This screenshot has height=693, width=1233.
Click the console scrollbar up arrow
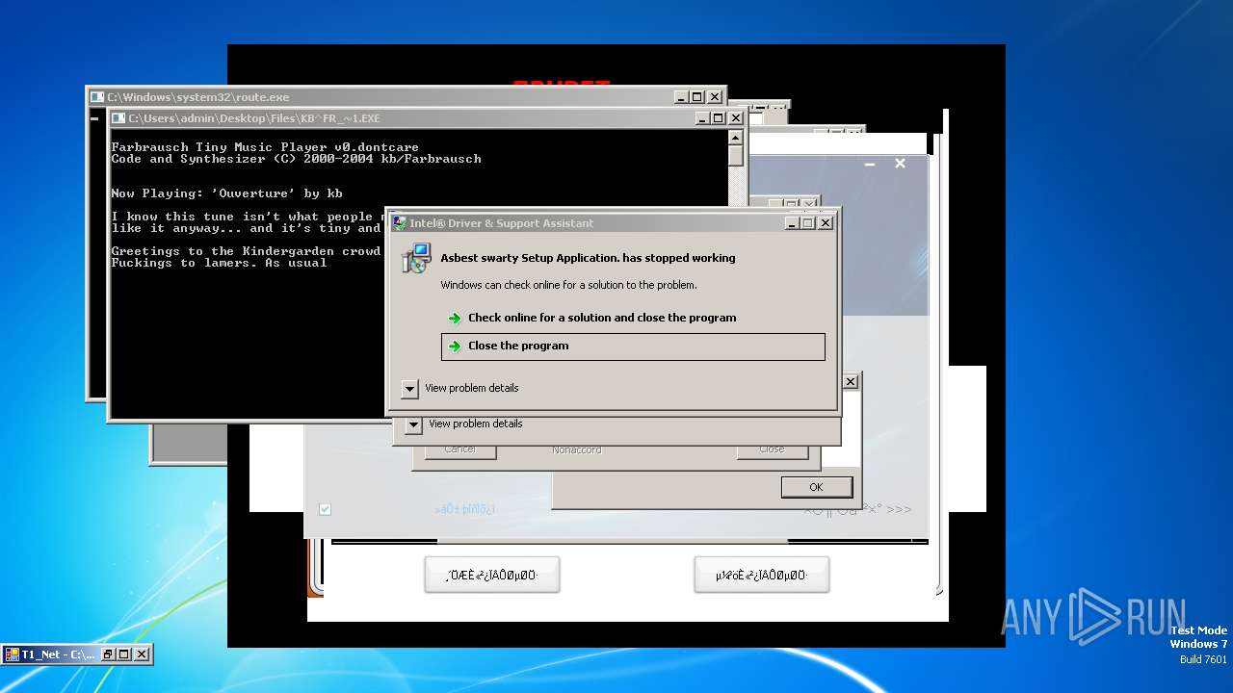click(735, 137)
